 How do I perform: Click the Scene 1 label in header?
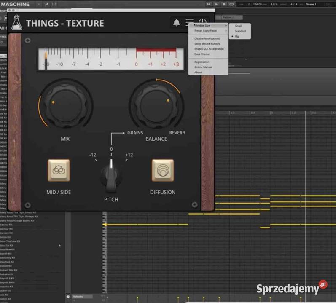(x=311, y=4)
